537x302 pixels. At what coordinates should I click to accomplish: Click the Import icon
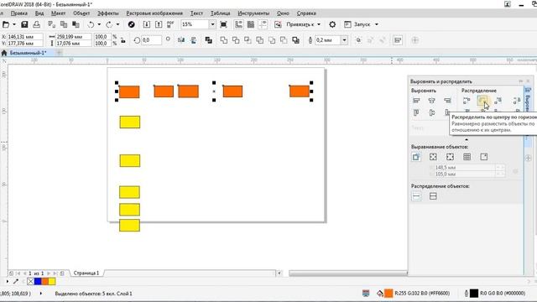click(147, 24)
